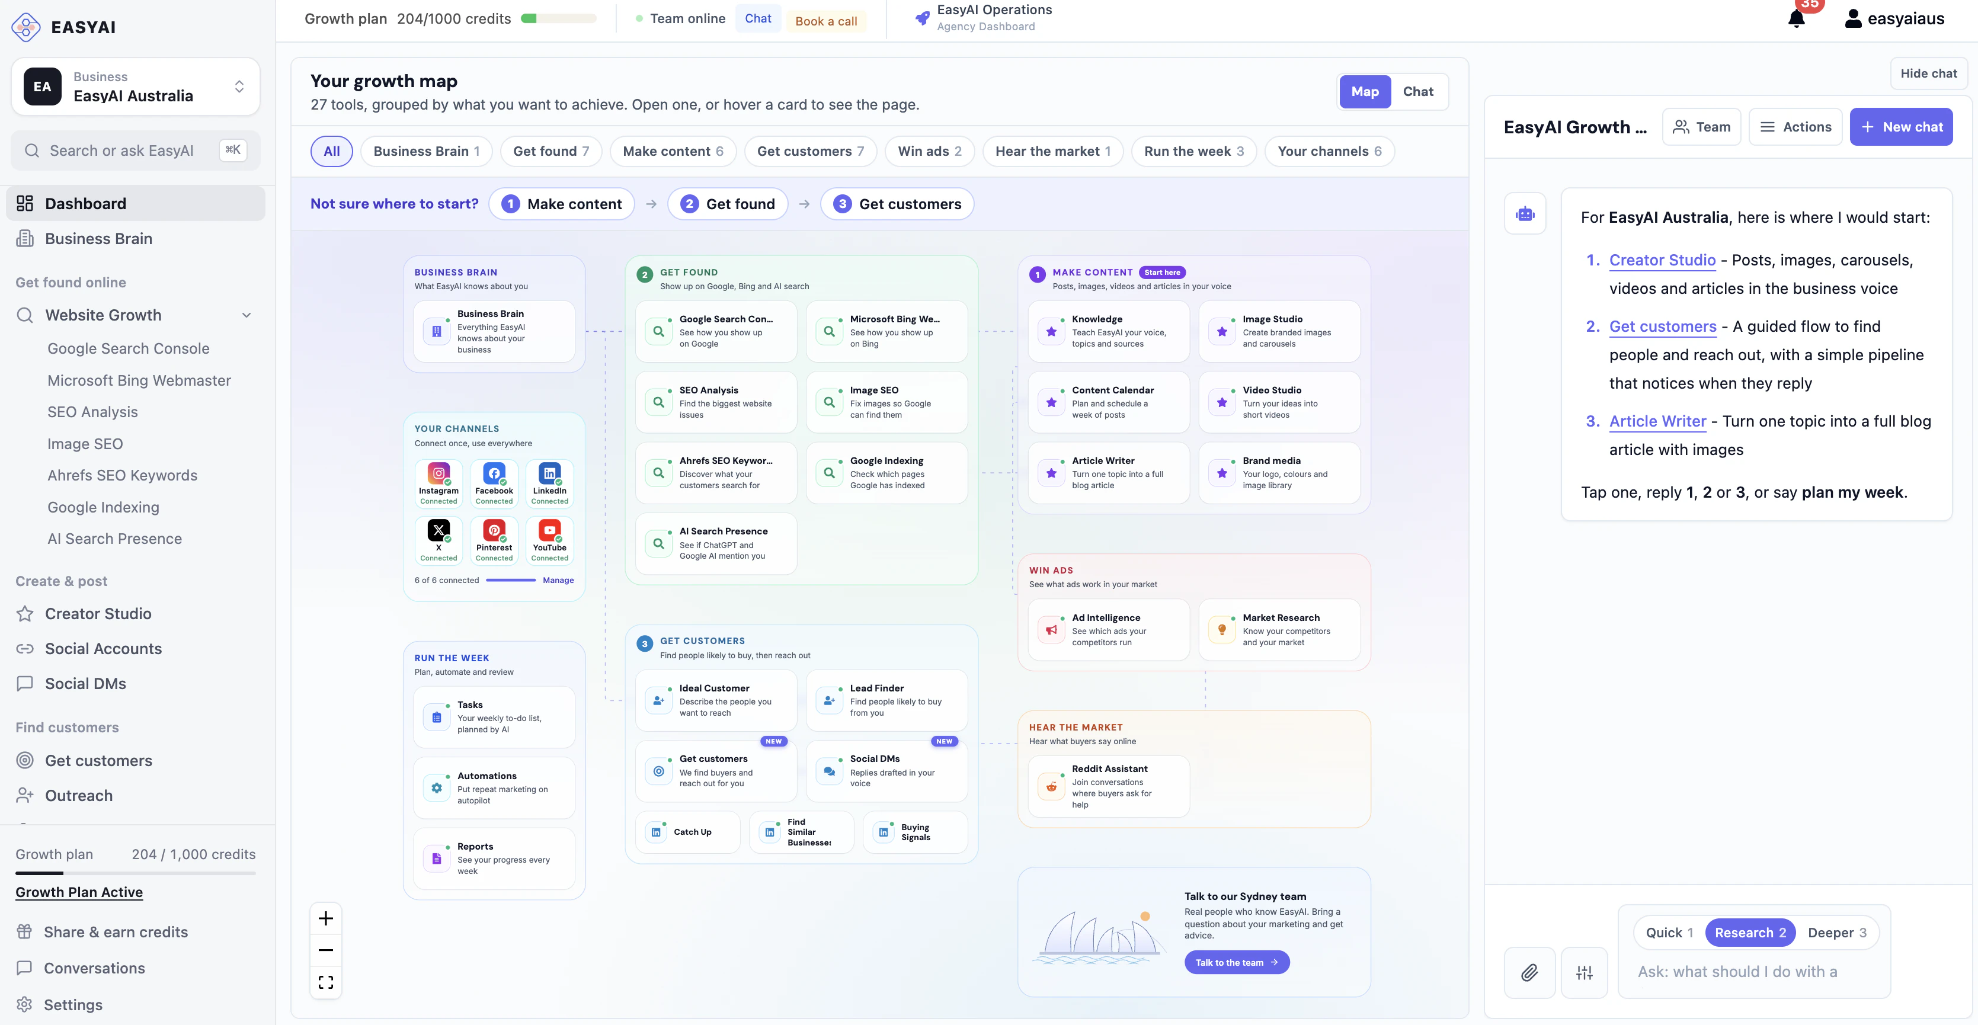Filter by Make content tab
Viewport: 1978px width, 1025px height.
673,151
